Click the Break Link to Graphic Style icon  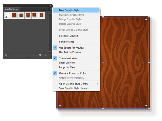point(35,55)
